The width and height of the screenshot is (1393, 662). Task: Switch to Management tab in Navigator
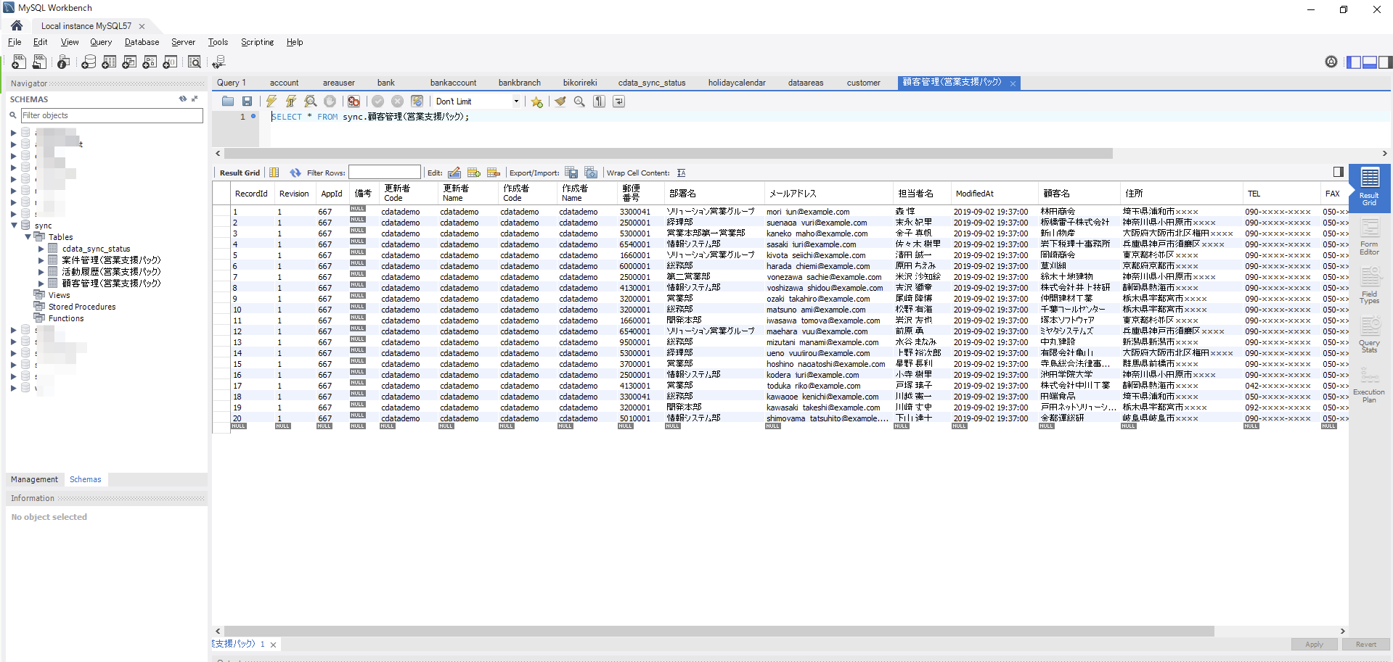click(x=34, y=479)
